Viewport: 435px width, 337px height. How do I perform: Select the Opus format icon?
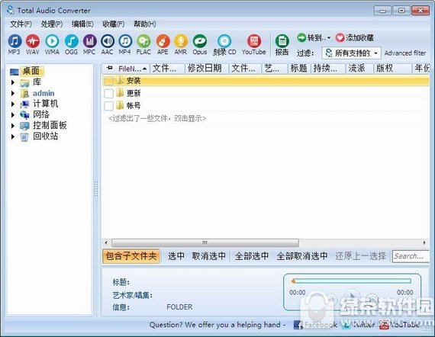point(200,44)
